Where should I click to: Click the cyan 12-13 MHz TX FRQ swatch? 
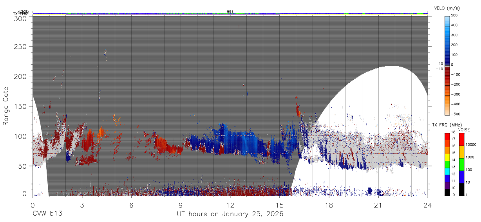(x=447, y=171)
